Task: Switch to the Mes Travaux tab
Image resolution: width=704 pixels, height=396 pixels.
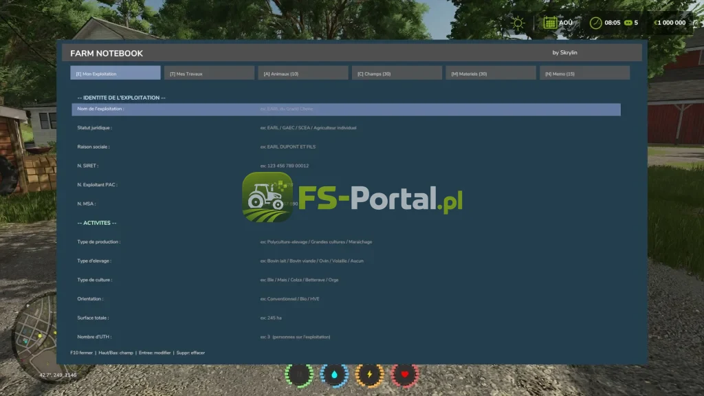Action: 209,73
